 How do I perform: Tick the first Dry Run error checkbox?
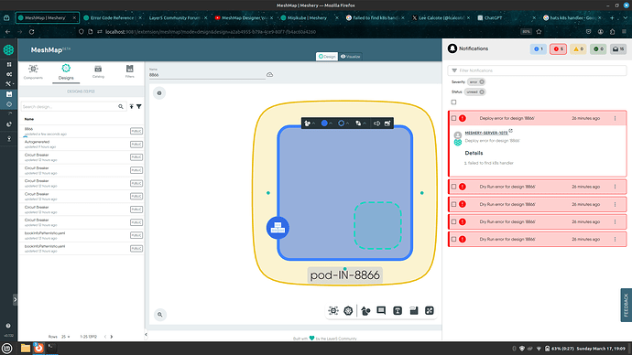point(453,187)
